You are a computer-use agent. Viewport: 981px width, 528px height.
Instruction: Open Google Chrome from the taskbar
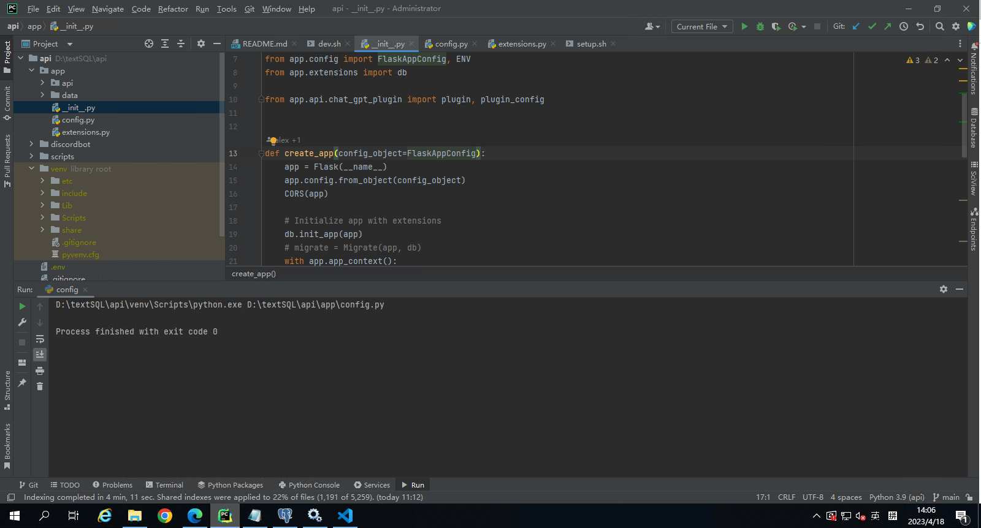tap(165, 516)
